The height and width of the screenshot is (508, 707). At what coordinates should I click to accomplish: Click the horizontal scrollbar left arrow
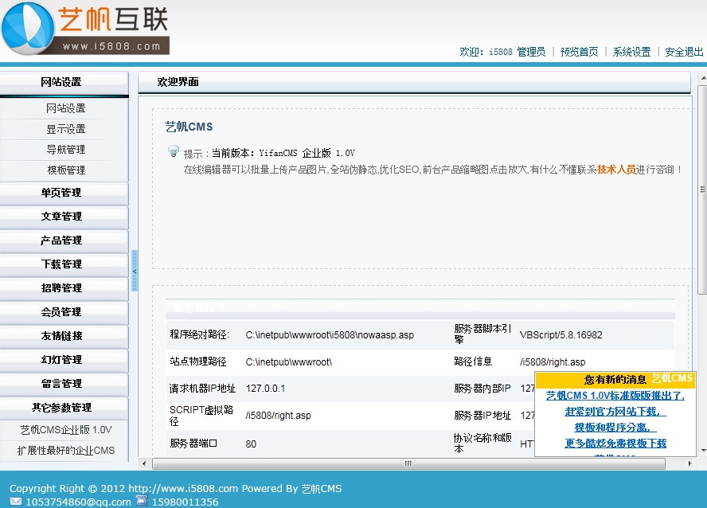coord(144,463)
